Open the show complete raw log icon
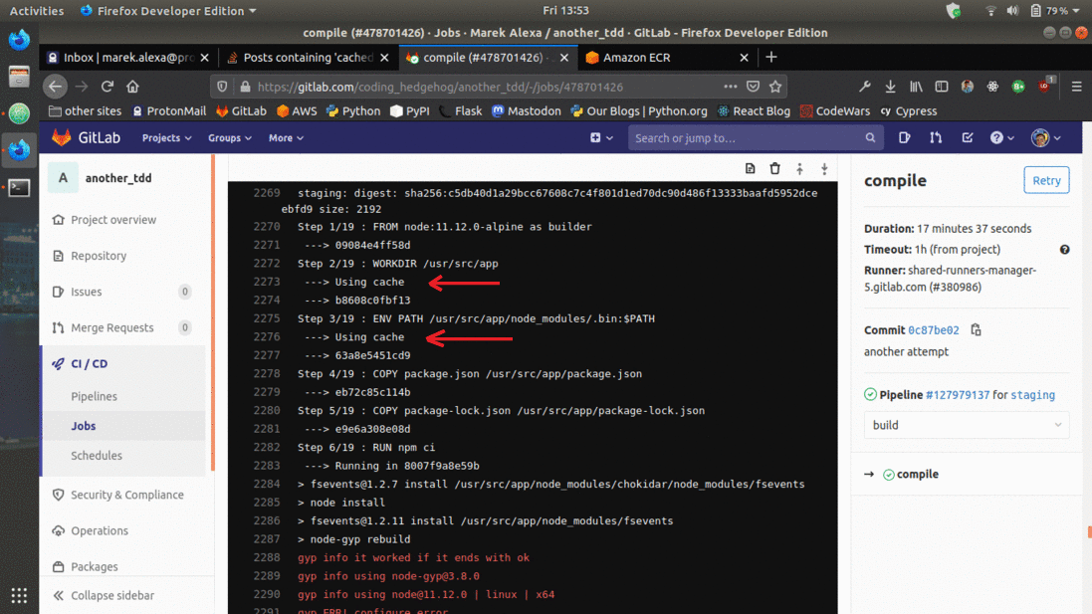 pyautogui.click(x=750, y=168)
